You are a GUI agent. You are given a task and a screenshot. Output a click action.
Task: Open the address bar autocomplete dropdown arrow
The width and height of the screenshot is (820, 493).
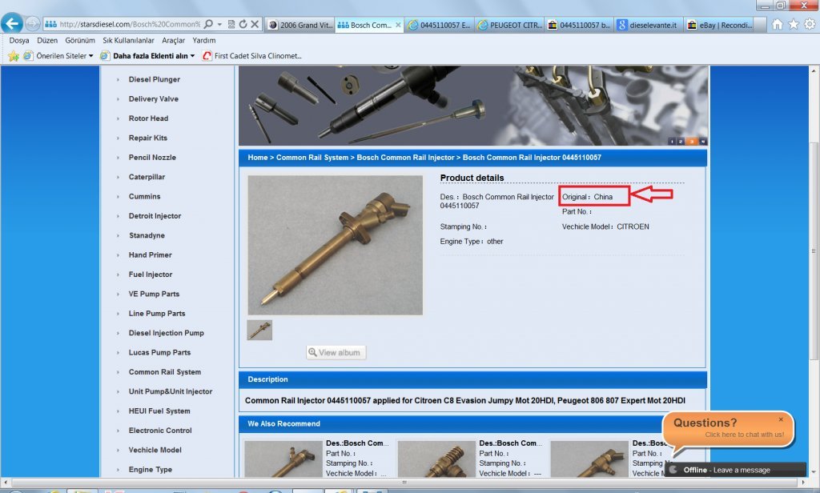[x=219, y=25]
